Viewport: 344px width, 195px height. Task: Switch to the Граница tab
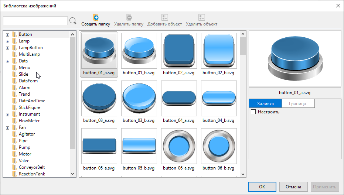point(297,103)
